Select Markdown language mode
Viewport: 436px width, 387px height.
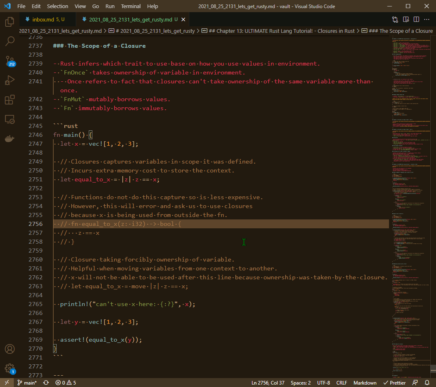pos(365,383)
